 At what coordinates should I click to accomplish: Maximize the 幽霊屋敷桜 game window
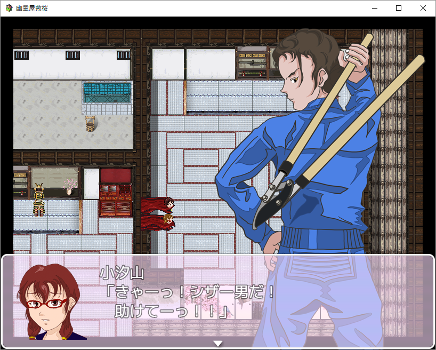tap(399, 9)
